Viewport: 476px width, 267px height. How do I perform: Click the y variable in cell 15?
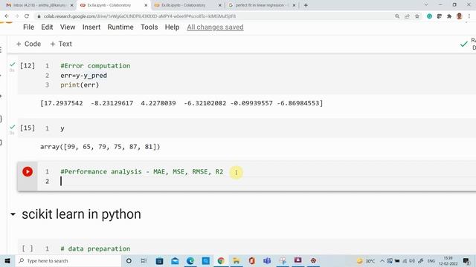62,128
